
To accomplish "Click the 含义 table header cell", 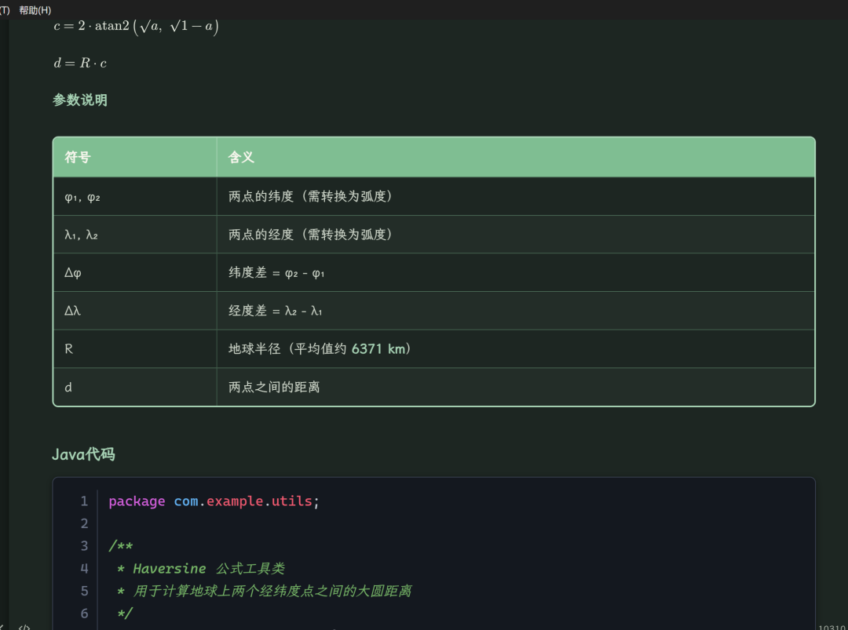I will tap(515, 157).
